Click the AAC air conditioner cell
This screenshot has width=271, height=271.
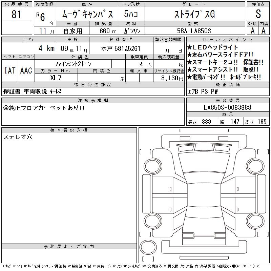click(x=26, y=70)
